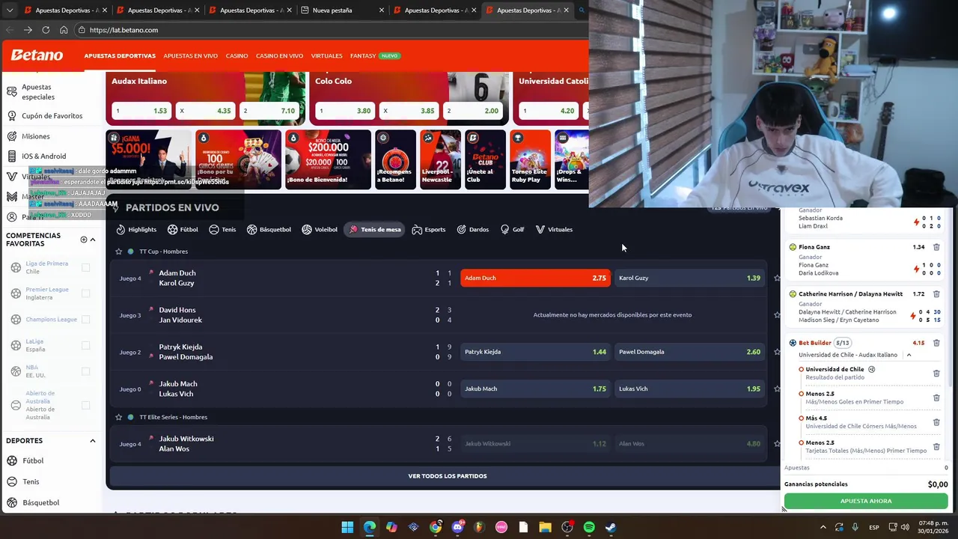The width and height of the screenshot is (958, 539).
Task: Delete the Fiona Ganz bet from slip
Action: 936,247
